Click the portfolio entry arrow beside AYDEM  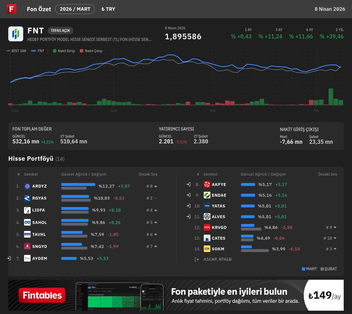[9, 258]
